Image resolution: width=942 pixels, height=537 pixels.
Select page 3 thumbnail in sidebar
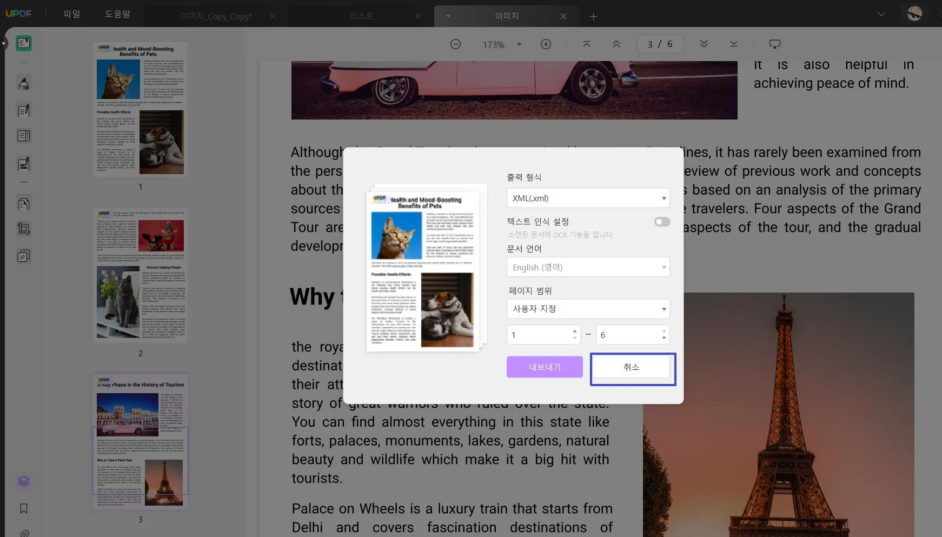pyautogui.click(x=140, y=441)
